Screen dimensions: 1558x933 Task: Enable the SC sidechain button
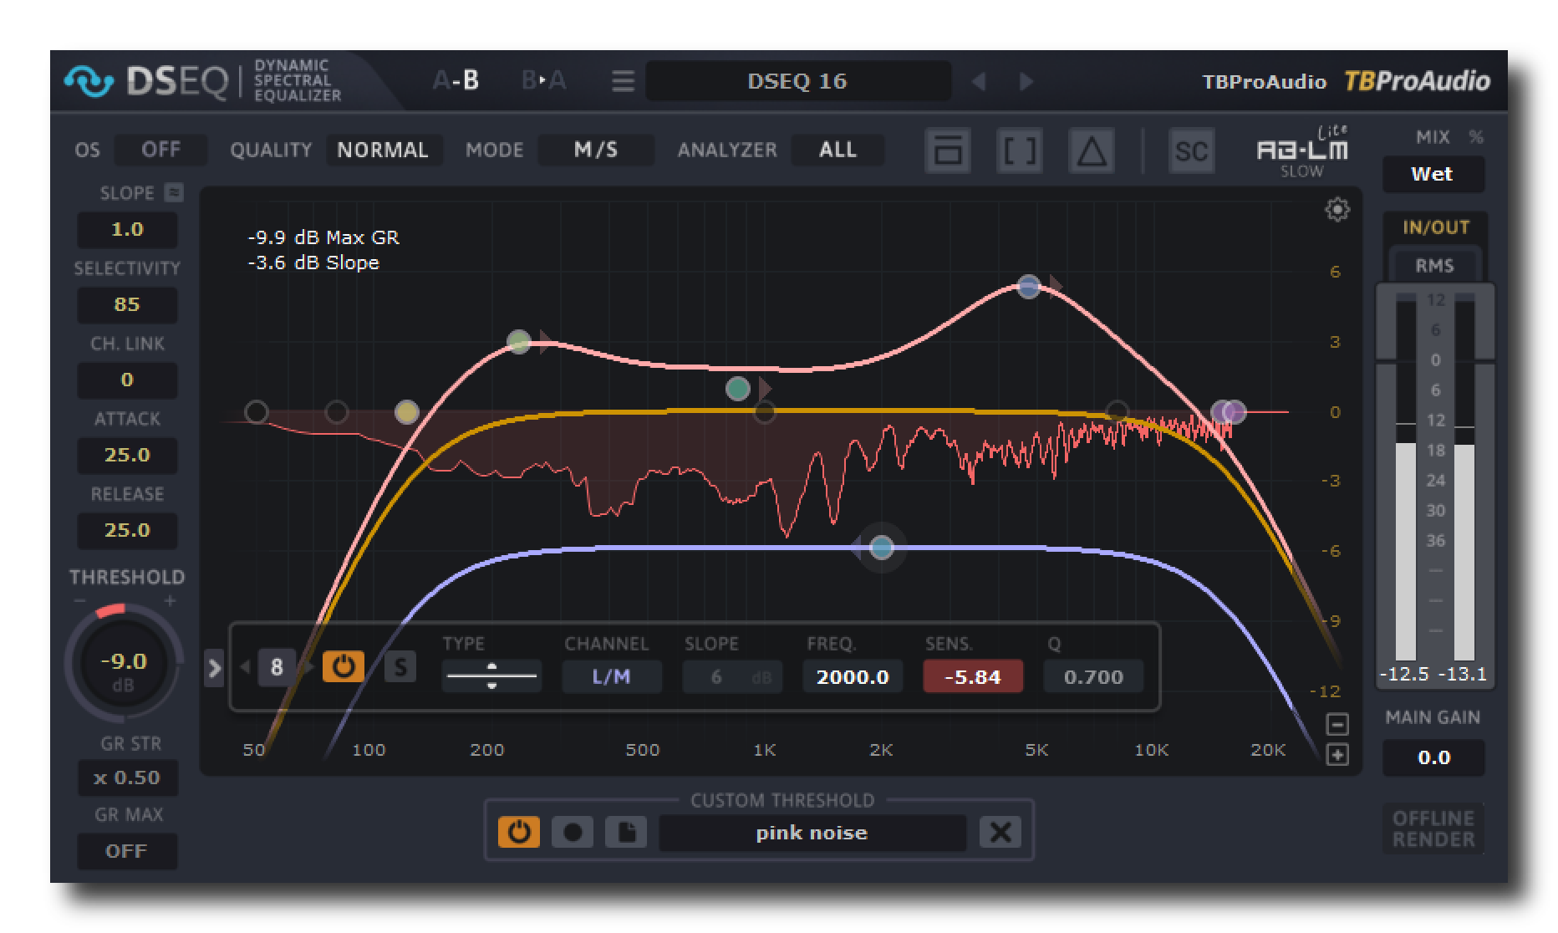pos(1191,151)
